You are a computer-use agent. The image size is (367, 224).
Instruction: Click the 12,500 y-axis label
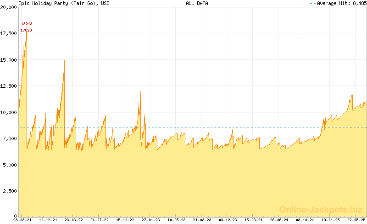click(9, 86)
